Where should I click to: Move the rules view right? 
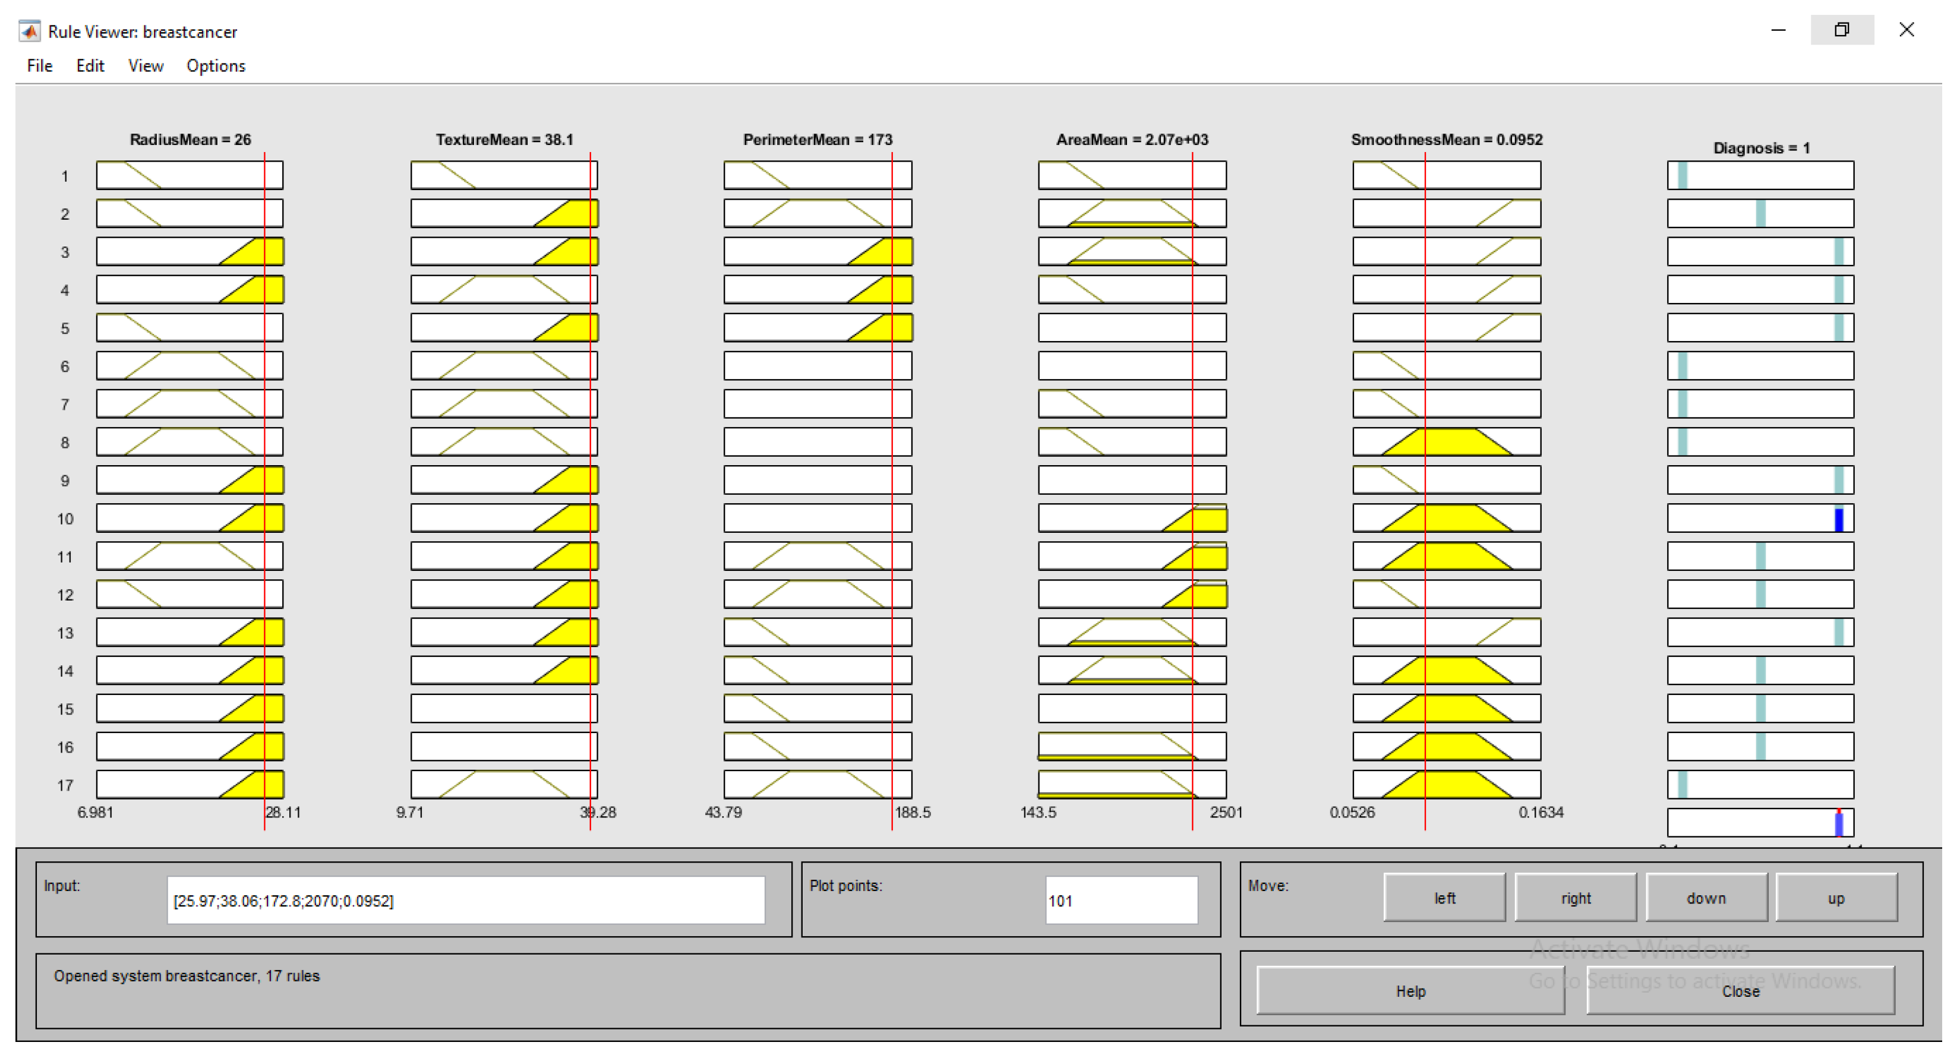1575,898
